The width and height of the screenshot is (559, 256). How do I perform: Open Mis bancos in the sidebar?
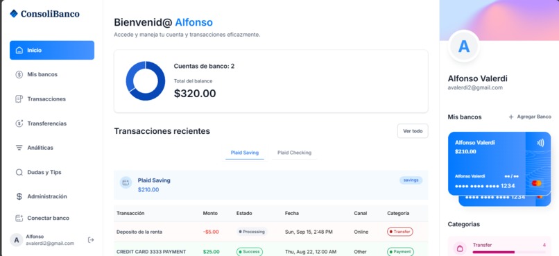(52, 74)
